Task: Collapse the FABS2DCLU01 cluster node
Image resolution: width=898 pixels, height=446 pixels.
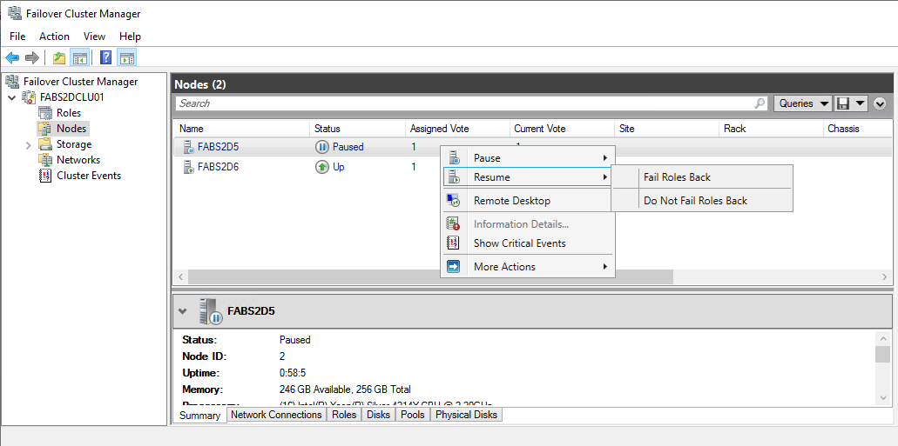Action: tap(10, 97)
